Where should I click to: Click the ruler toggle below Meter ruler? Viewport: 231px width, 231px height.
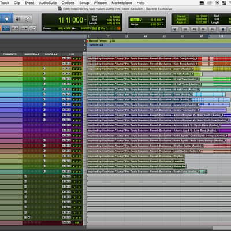point(85,50)
